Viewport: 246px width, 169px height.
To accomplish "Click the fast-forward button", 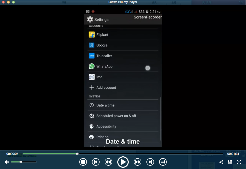I will (x=137, y=162).
